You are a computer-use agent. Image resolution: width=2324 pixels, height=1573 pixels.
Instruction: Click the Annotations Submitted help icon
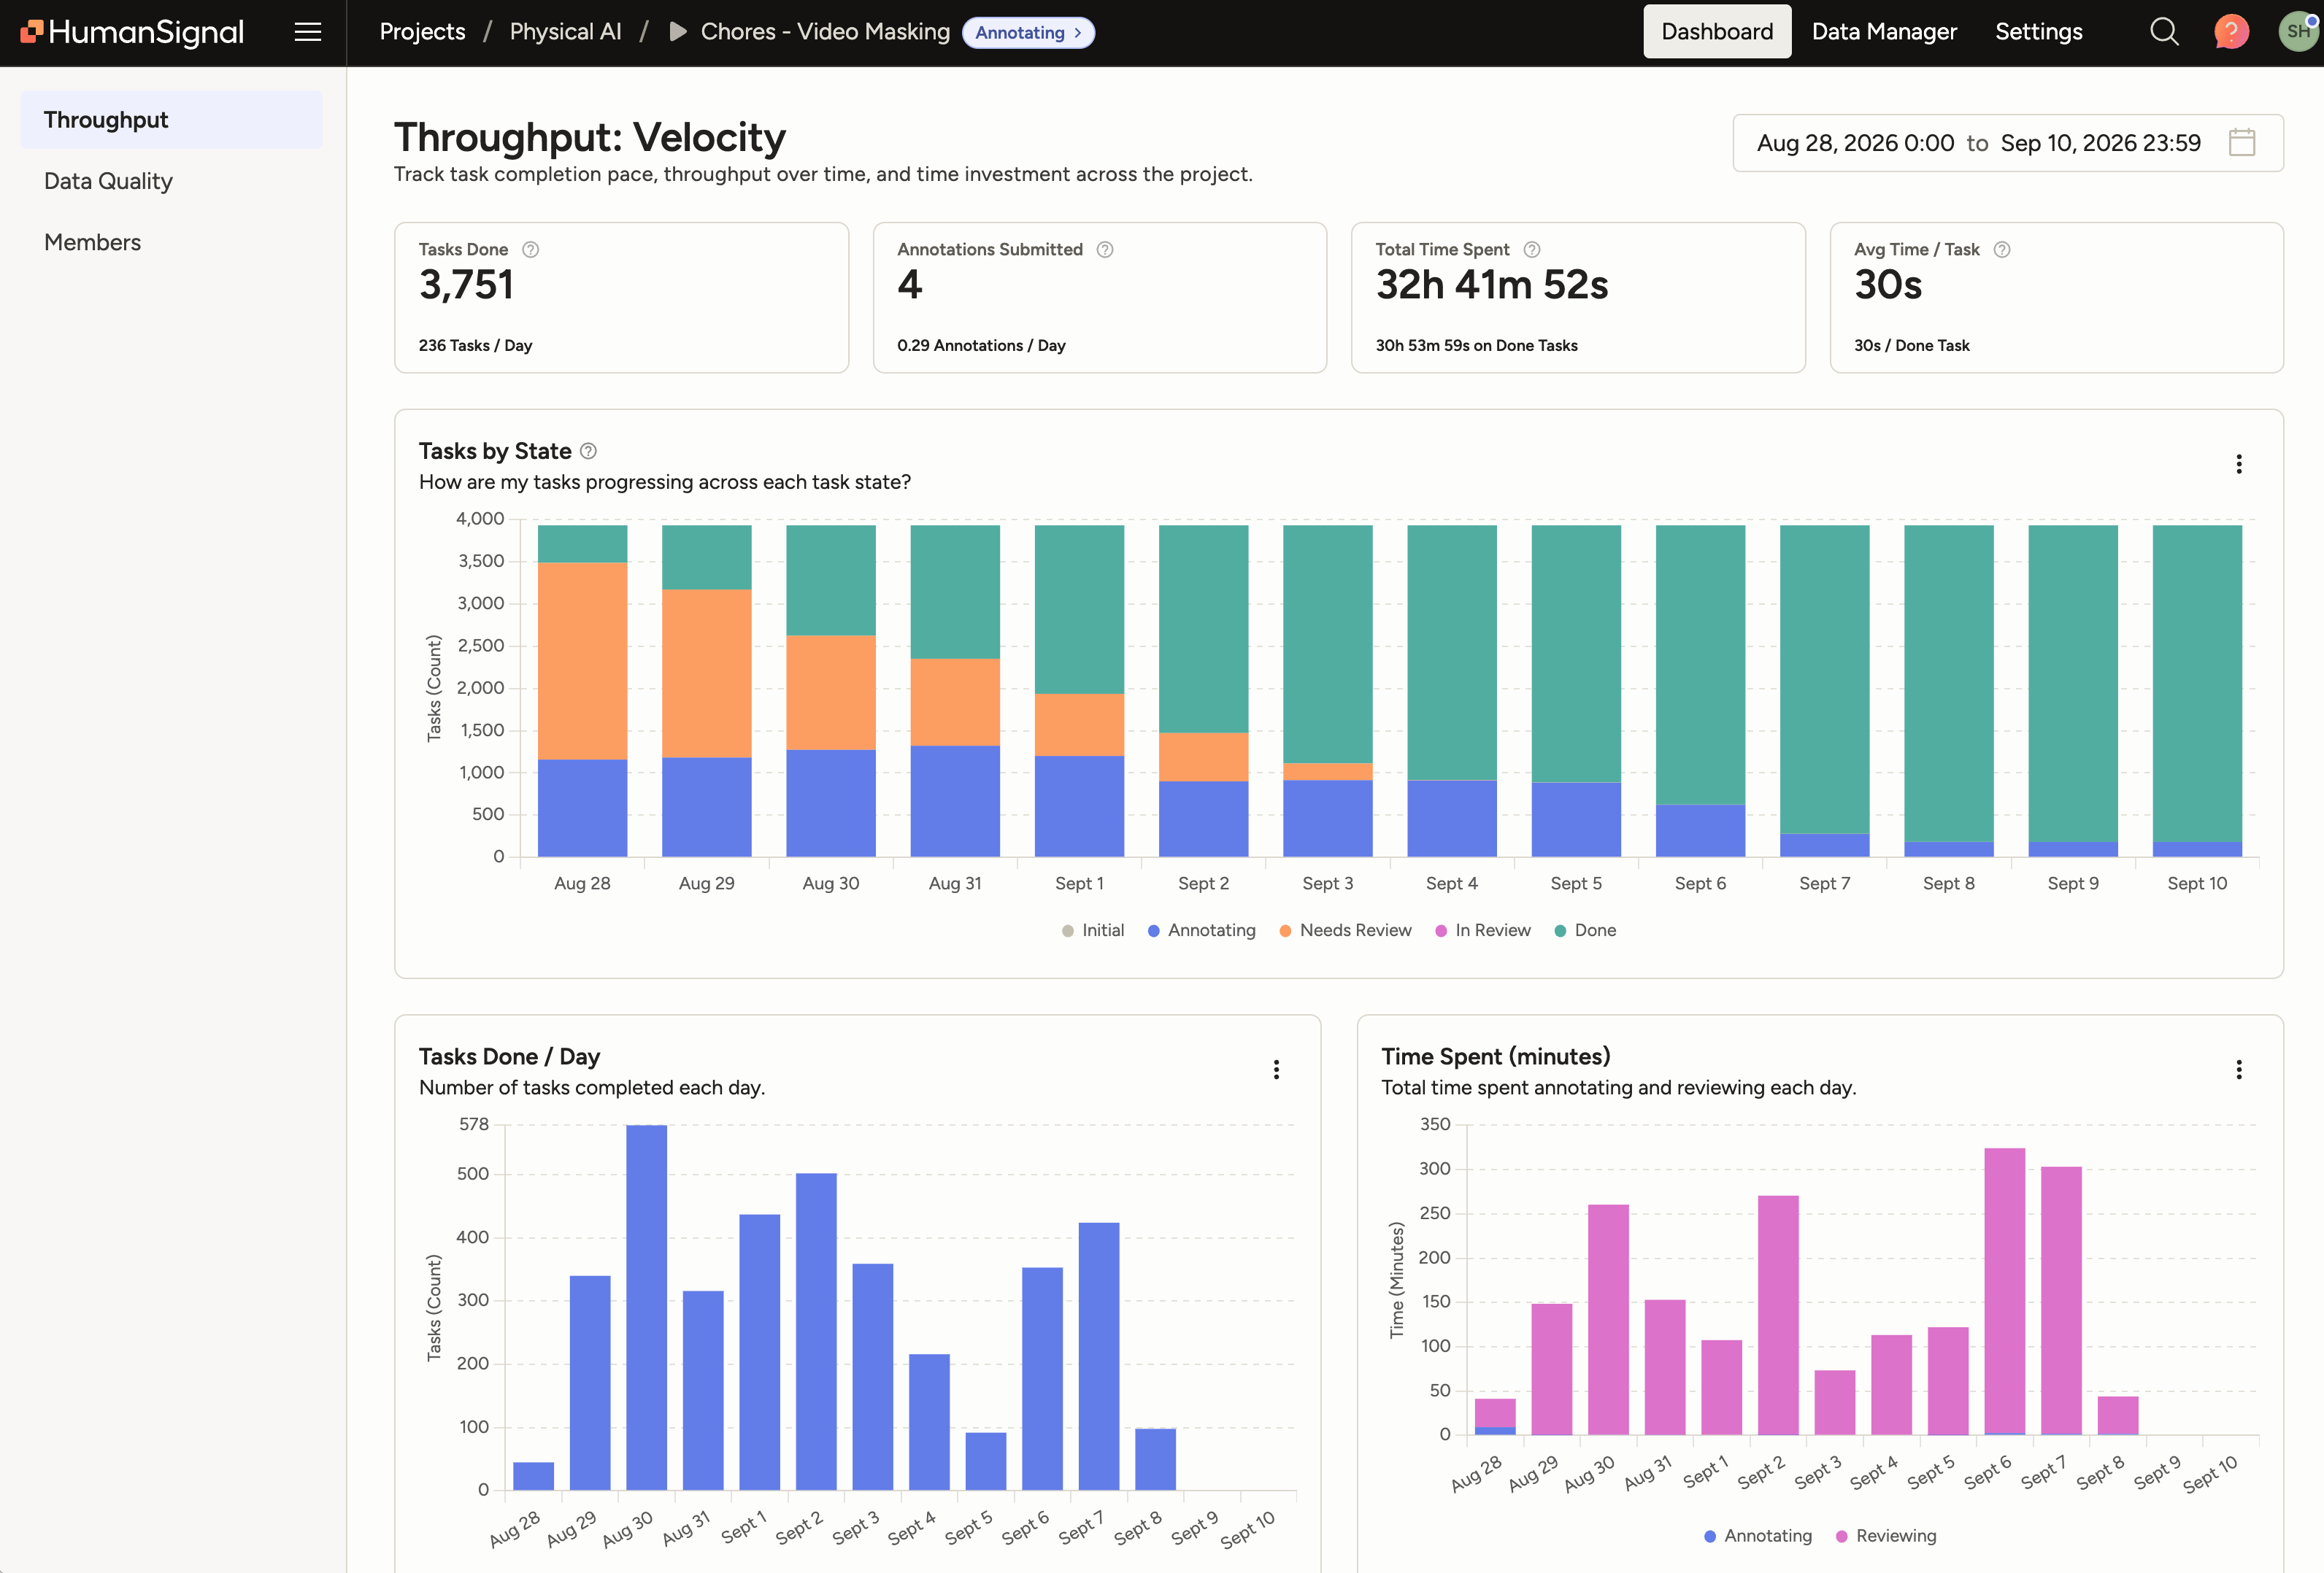pyautogui.click(x=1105, y=250)
